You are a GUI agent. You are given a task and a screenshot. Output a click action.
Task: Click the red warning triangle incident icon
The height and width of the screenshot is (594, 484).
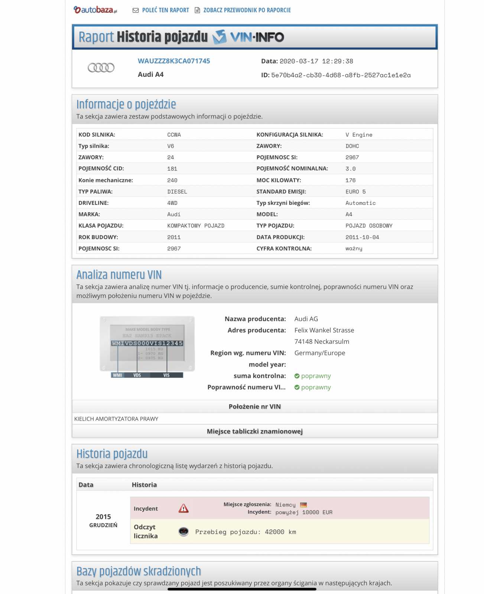coord(183,508)
